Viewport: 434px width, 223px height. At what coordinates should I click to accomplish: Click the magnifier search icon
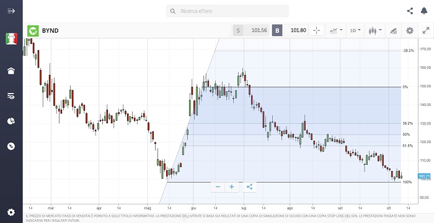pos(173,11)
